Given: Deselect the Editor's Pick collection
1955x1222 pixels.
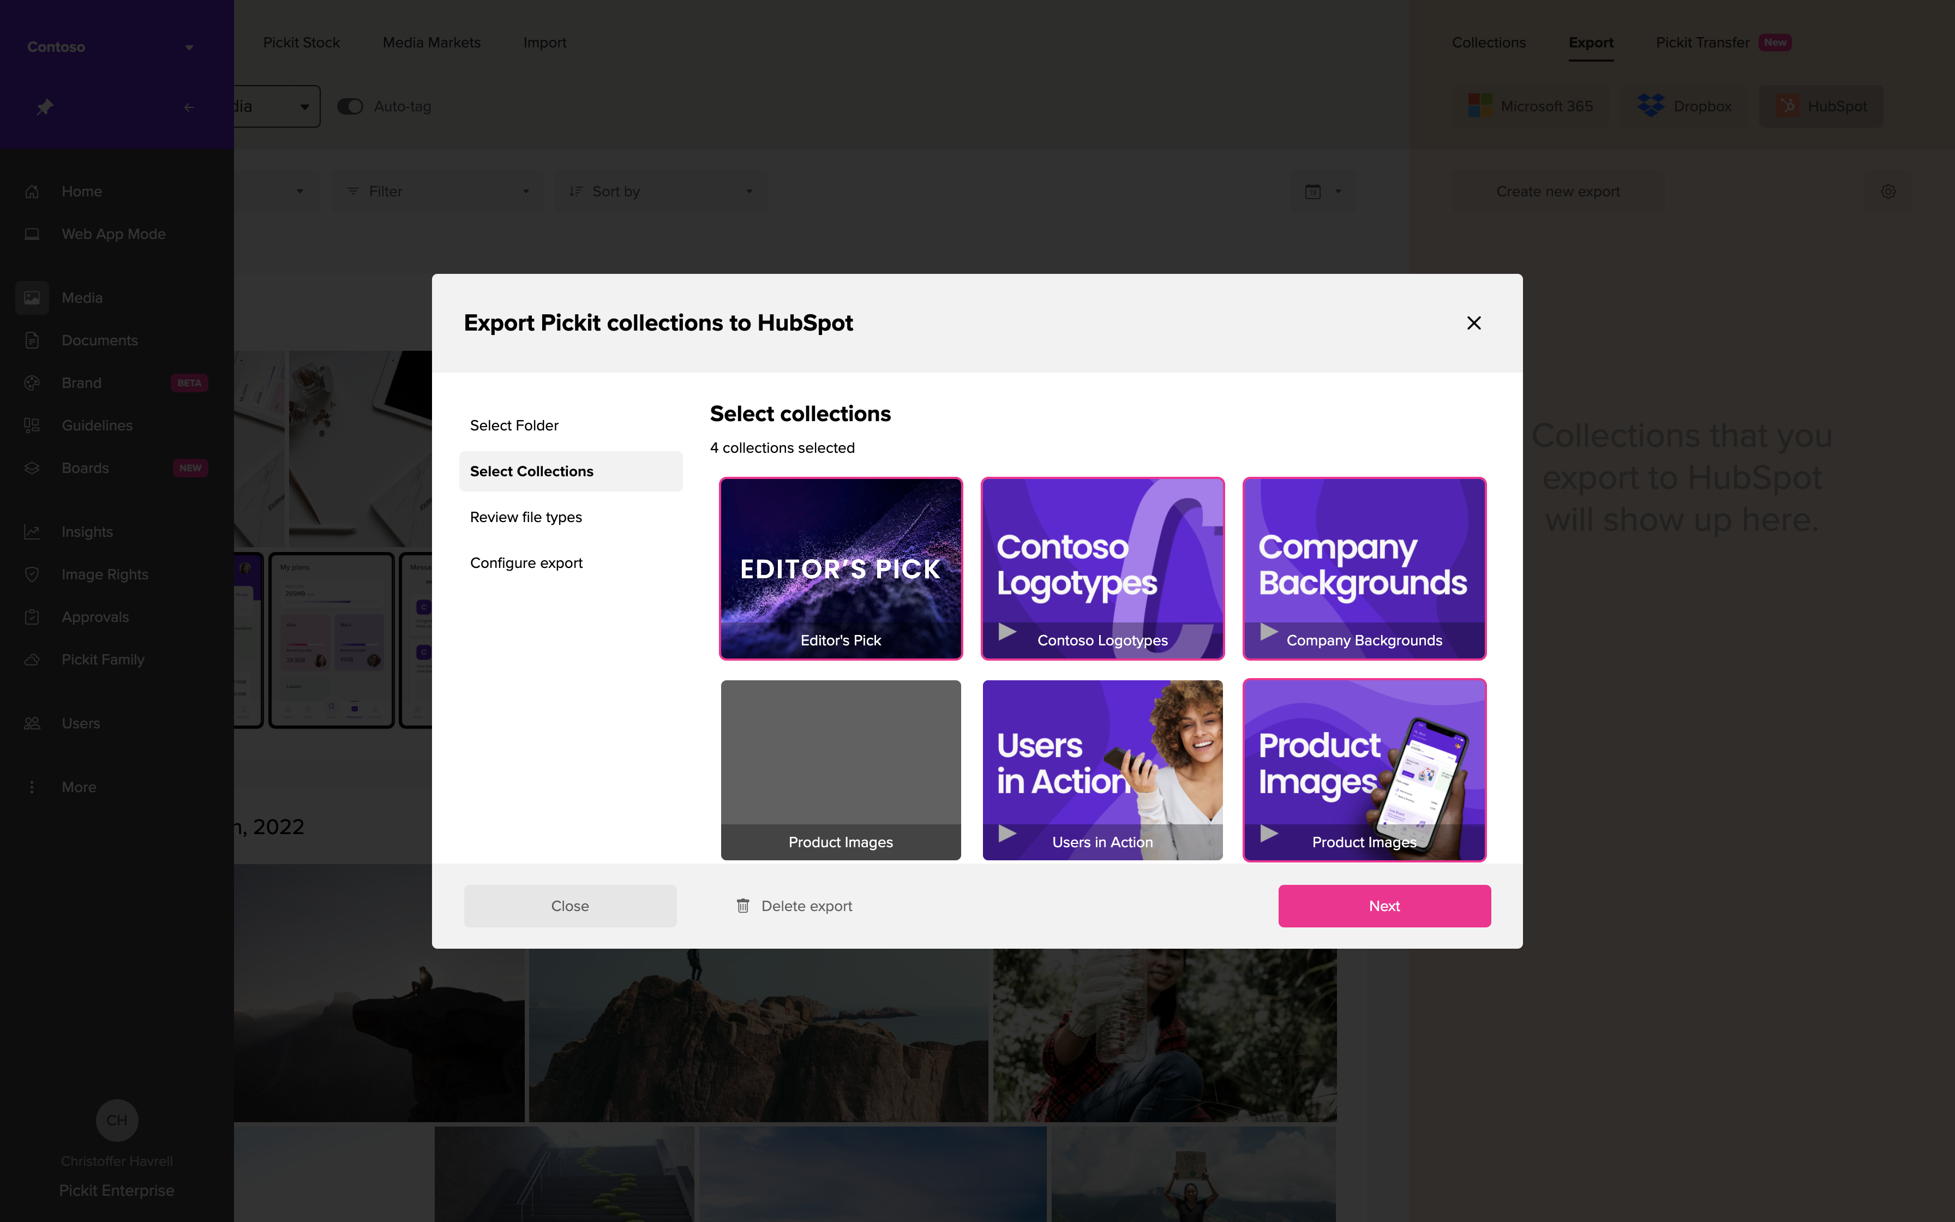Looking at the screenshot, I should 840,568.
